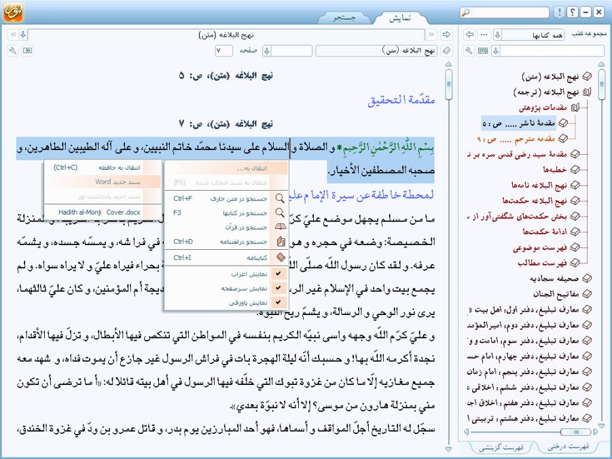This screenshot has width=612, height=459.
Task: Click the left arrow button beside the three-dots button
Action: pyautogui.click(x=470, y=35)
